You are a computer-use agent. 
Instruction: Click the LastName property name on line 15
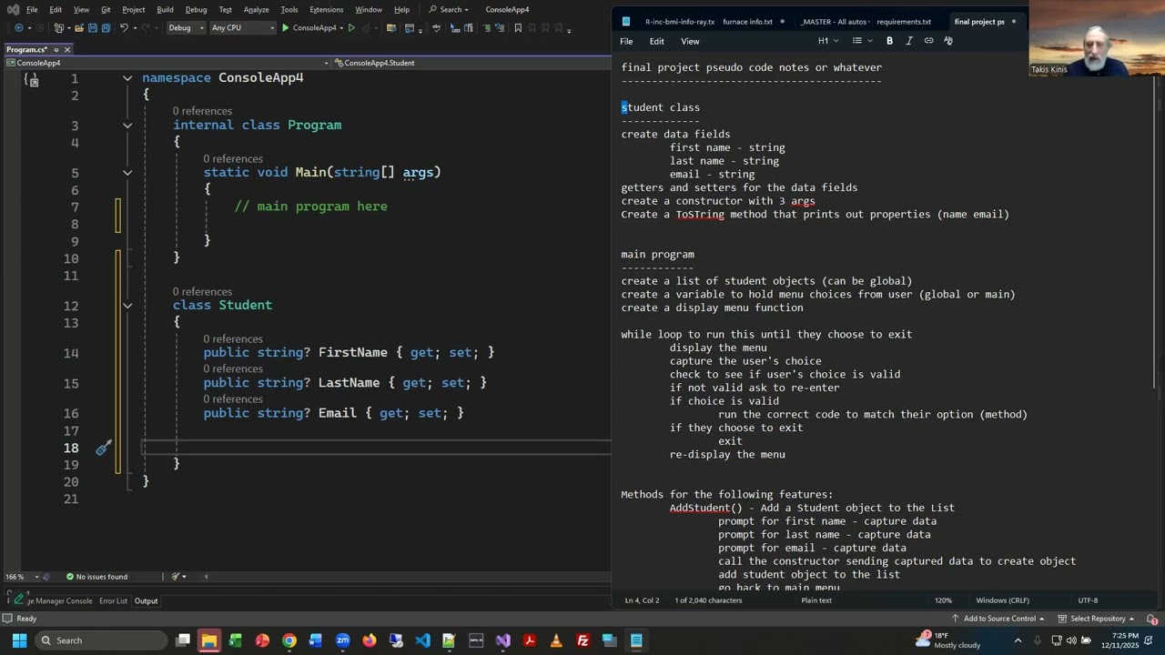(x=349, y=383)
